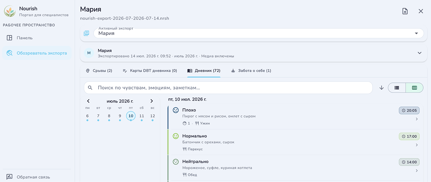Expand the Мария export details card
The height and width of the screenshot is (182, 431).
pyautogui.click(x=420, y=53)
